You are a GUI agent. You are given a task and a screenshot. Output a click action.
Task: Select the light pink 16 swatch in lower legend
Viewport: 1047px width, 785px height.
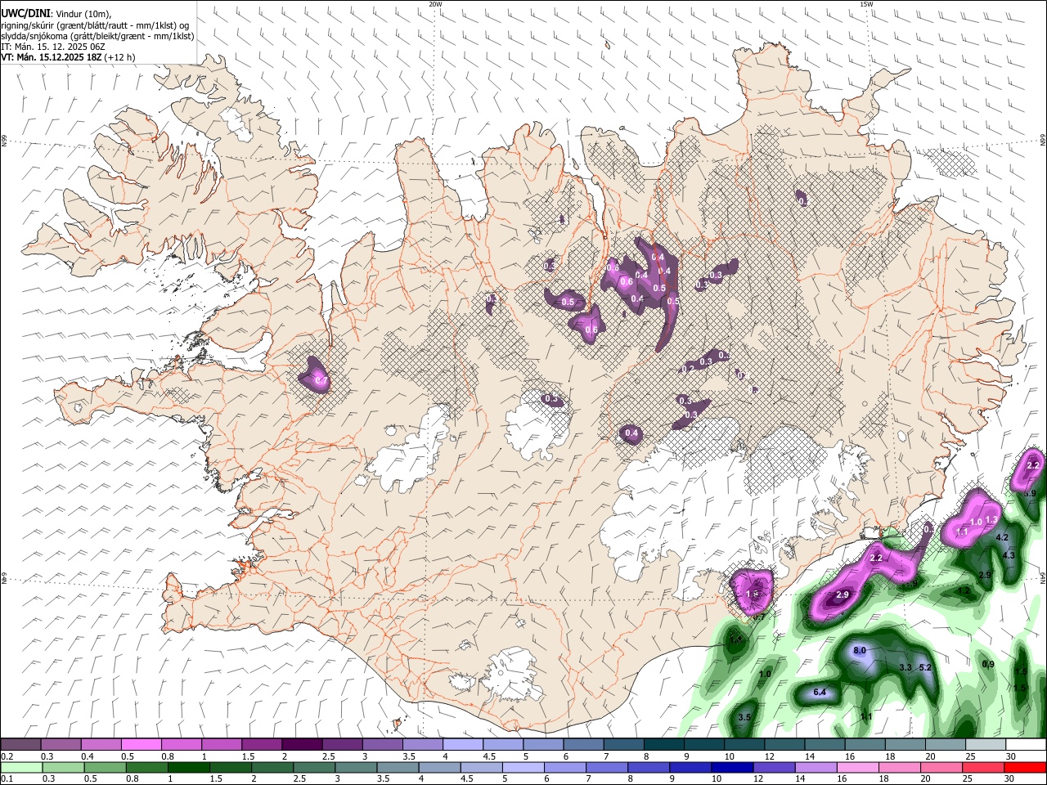point(856,768)
